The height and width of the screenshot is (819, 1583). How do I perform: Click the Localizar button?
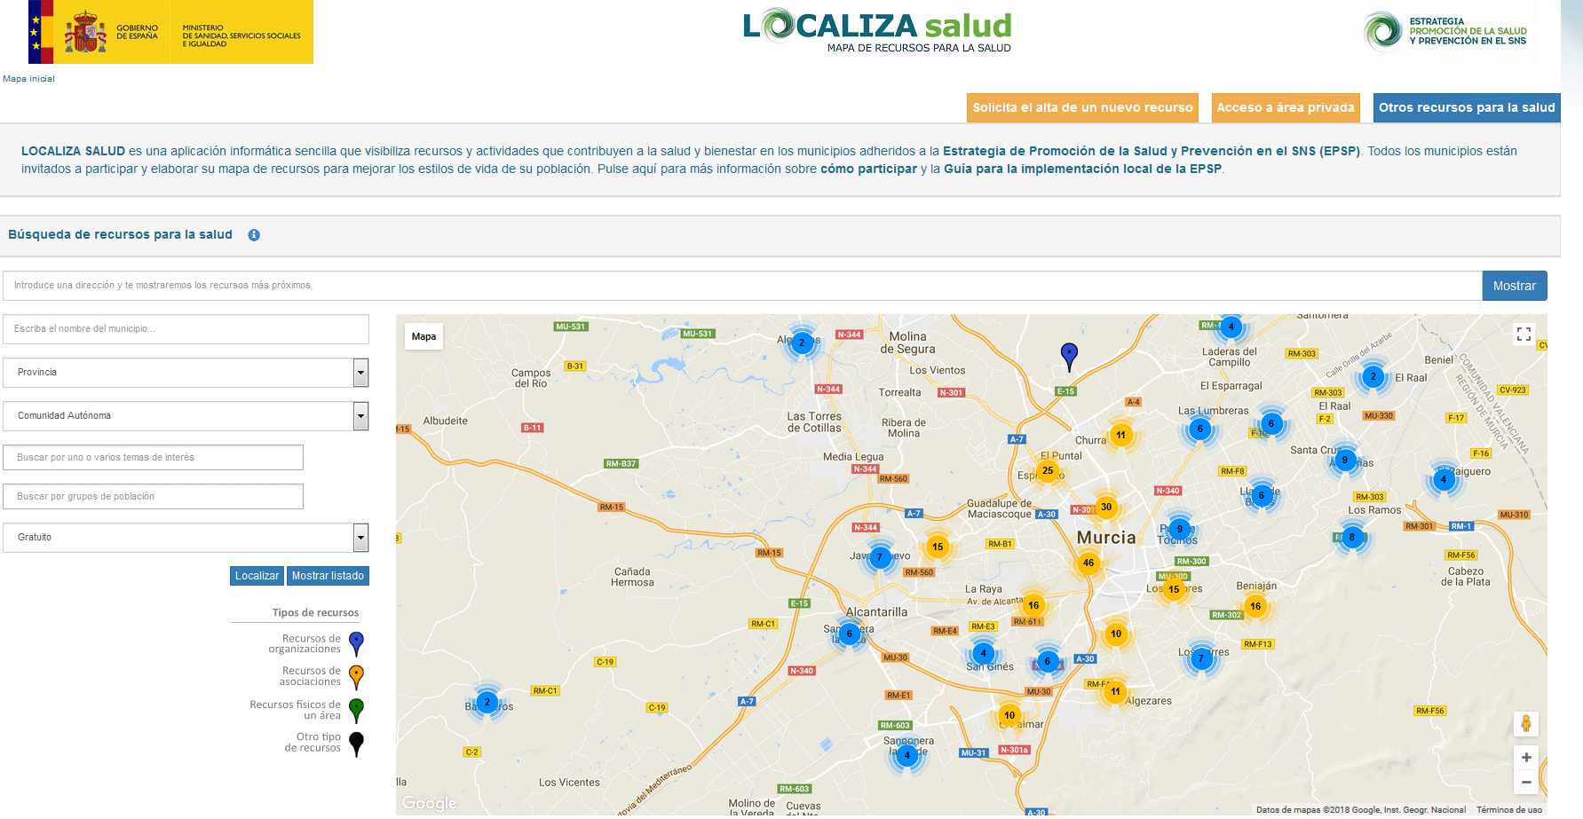[x=257, y=576]
